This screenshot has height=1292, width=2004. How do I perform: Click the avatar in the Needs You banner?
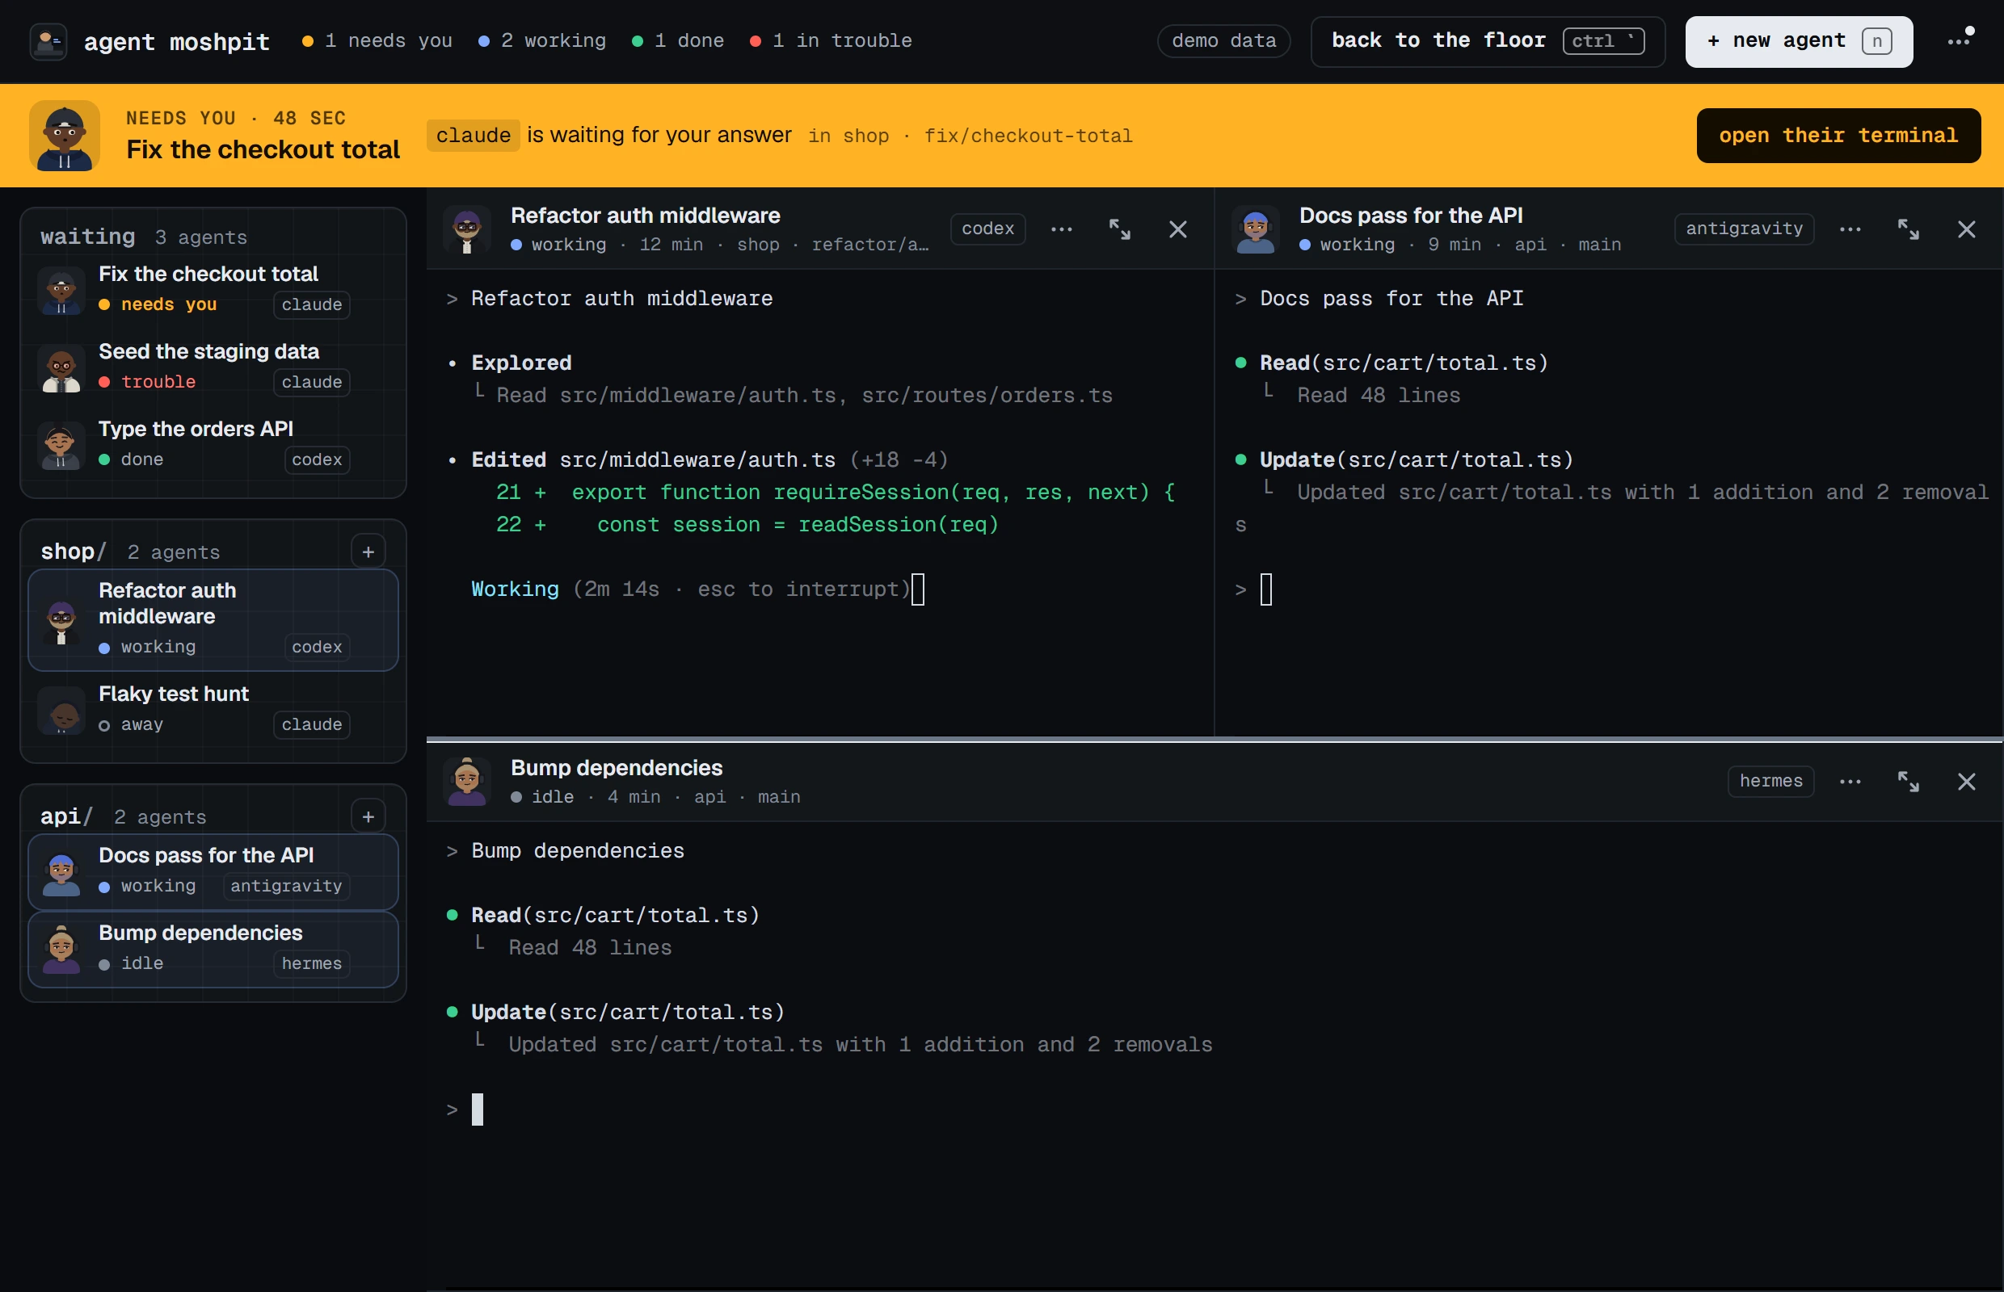point(65,136)
